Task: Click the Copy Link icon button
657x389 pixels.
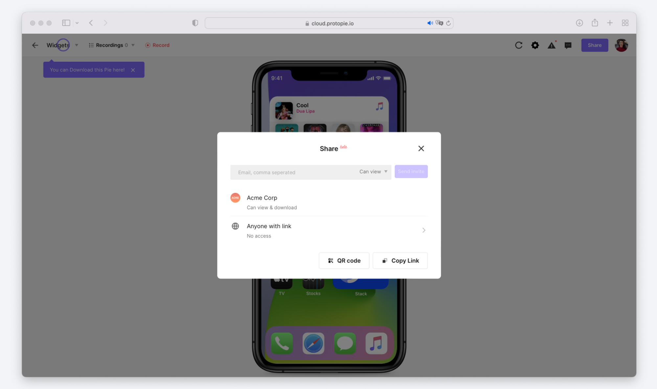Action: tap(384, 260)
